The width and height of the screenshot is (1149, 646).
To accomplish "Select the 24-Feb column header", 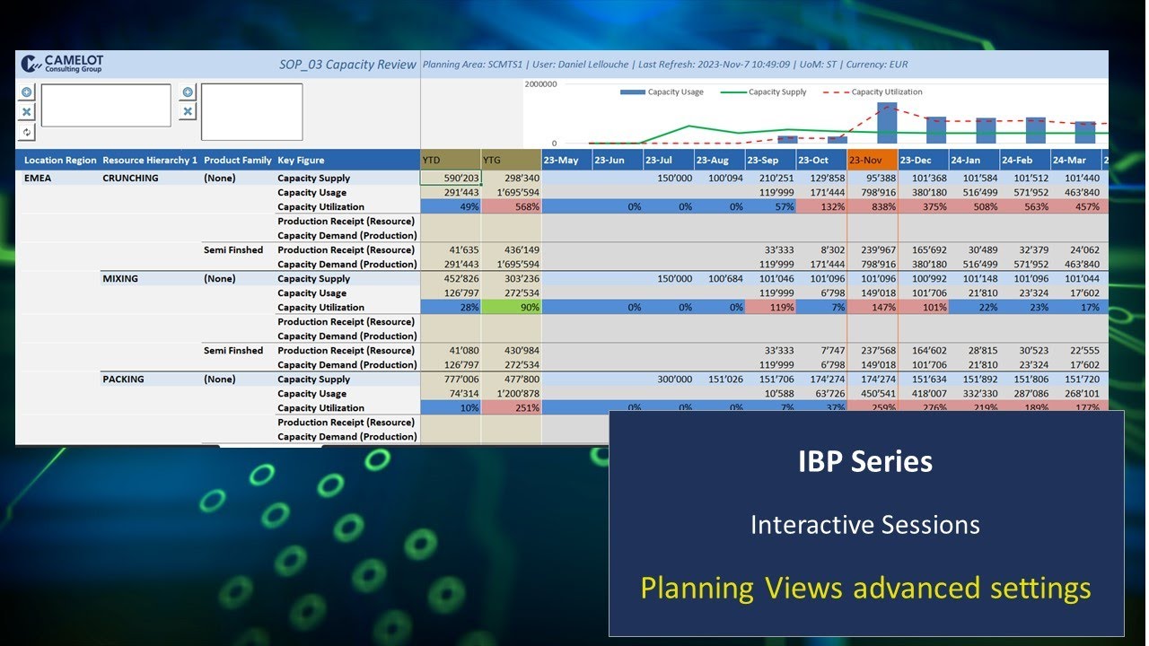I will [1026, 161].
